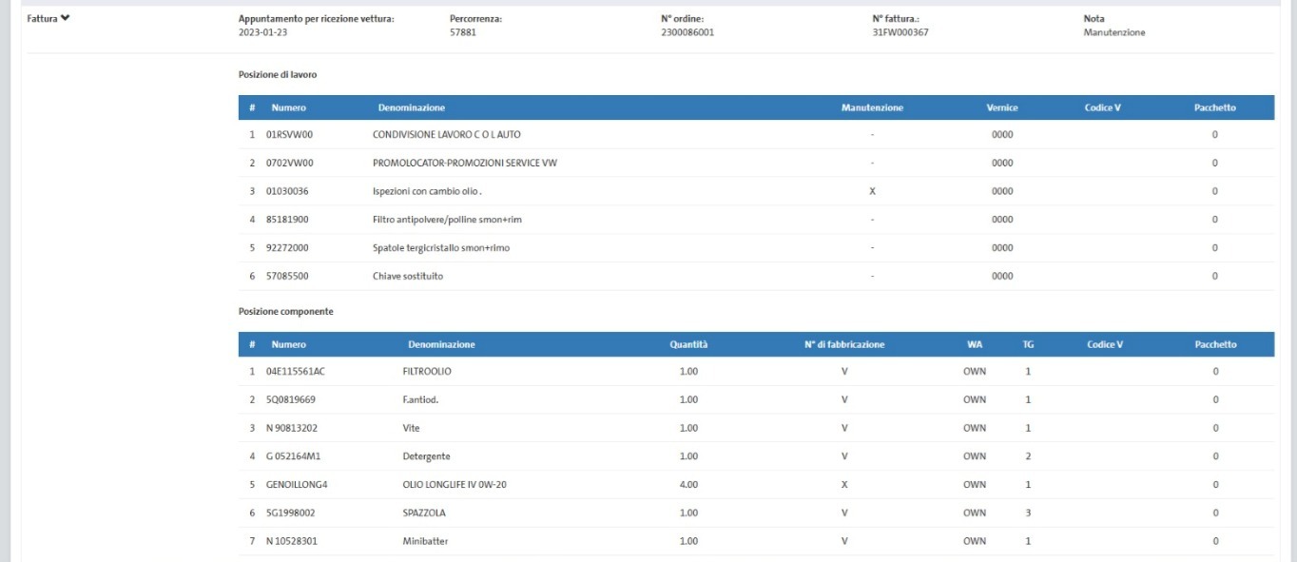
Task: Click the WA column header
Action: coord(974,344)
